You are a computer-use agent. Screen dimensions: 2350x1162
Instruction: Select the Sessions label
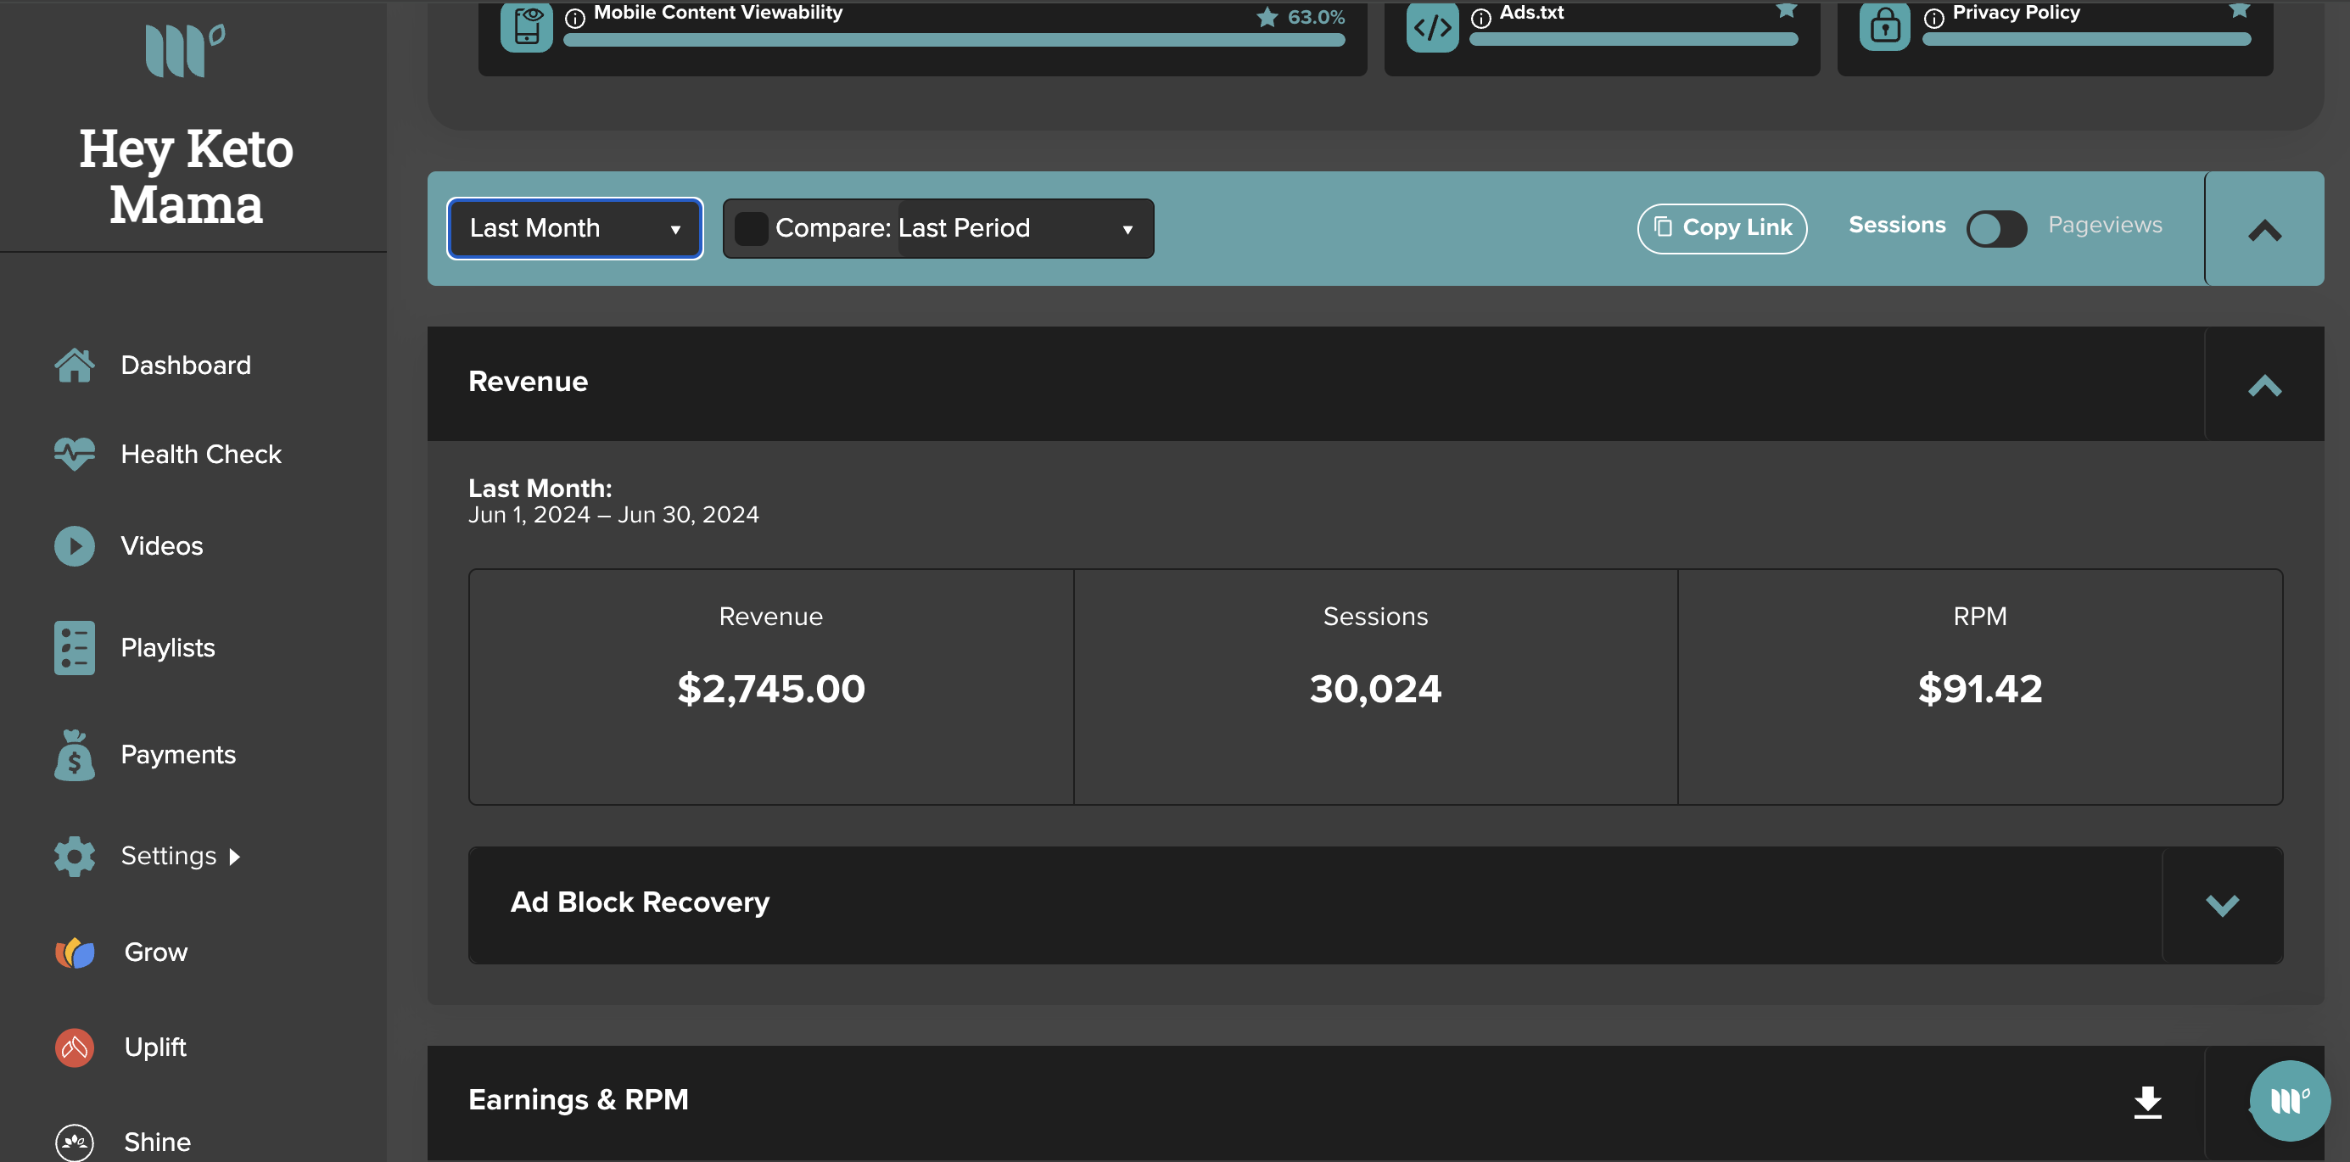[1897, 226]
